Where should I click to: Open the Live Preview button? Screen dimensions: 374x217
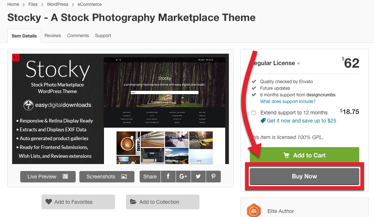48,177
